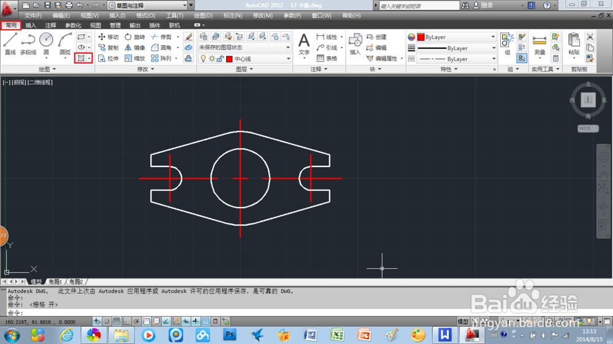
Task: Select the Linear (线性) dimension tool
Action: pyautogui.click(x=327, y=37)
